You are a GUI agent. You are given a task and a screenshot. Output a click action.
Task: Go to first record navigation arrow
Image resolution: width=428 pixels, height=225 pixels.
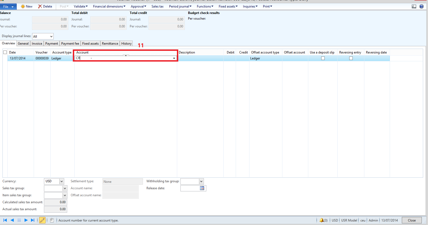(5, 220)
